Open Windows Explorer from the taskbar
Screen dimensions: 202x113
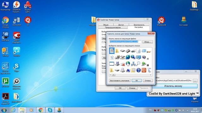point(22,110)
